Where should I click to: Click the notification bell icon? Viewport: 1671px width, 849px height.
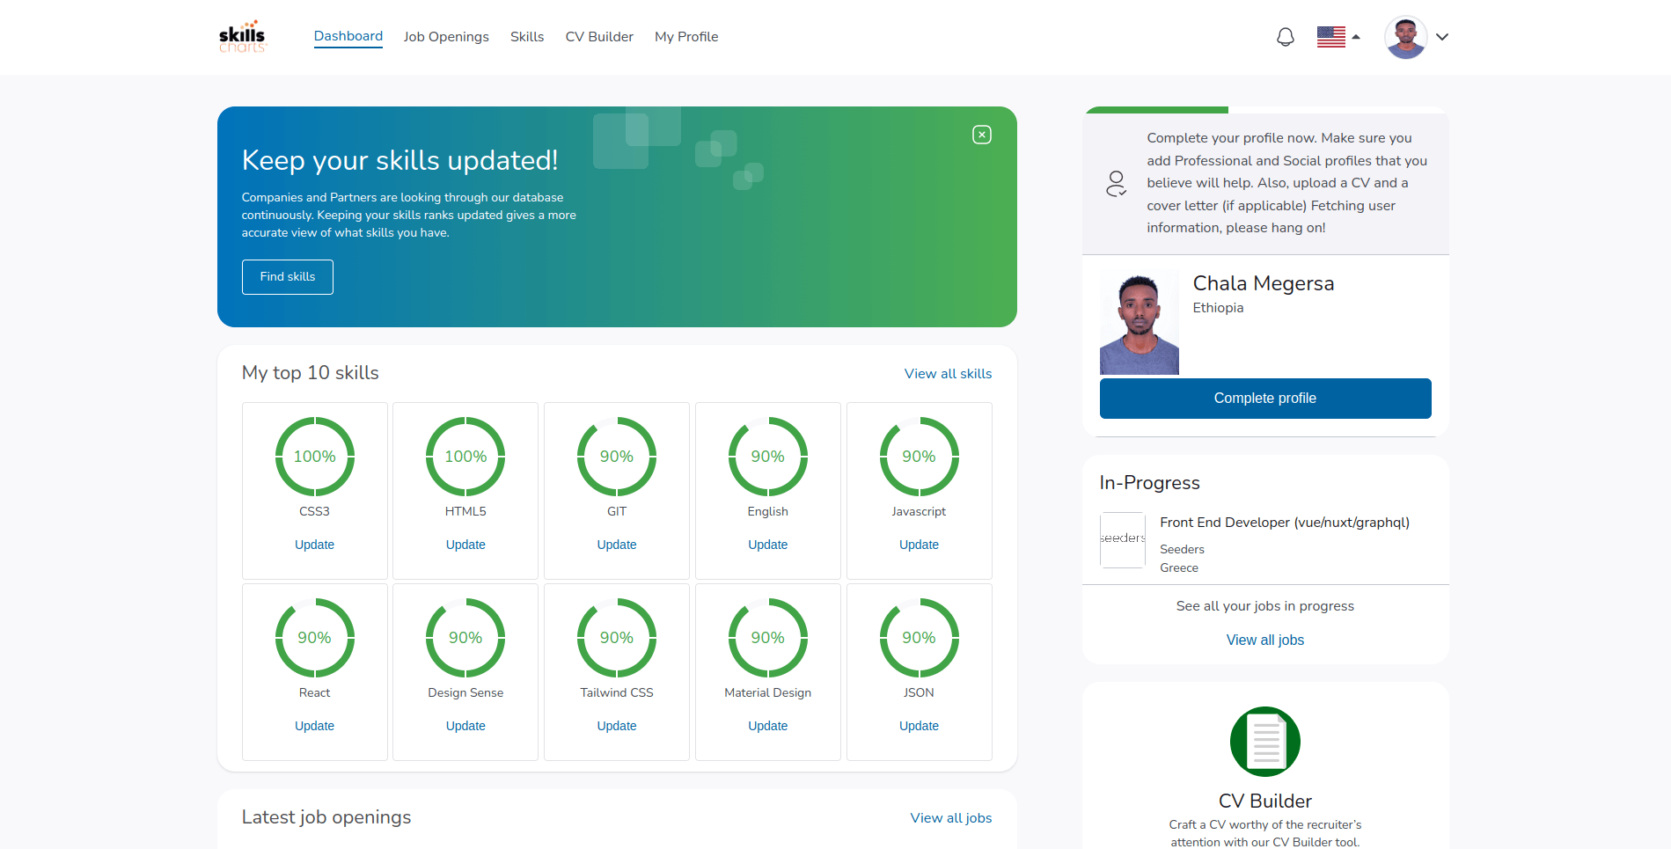tap(1285, 37)
